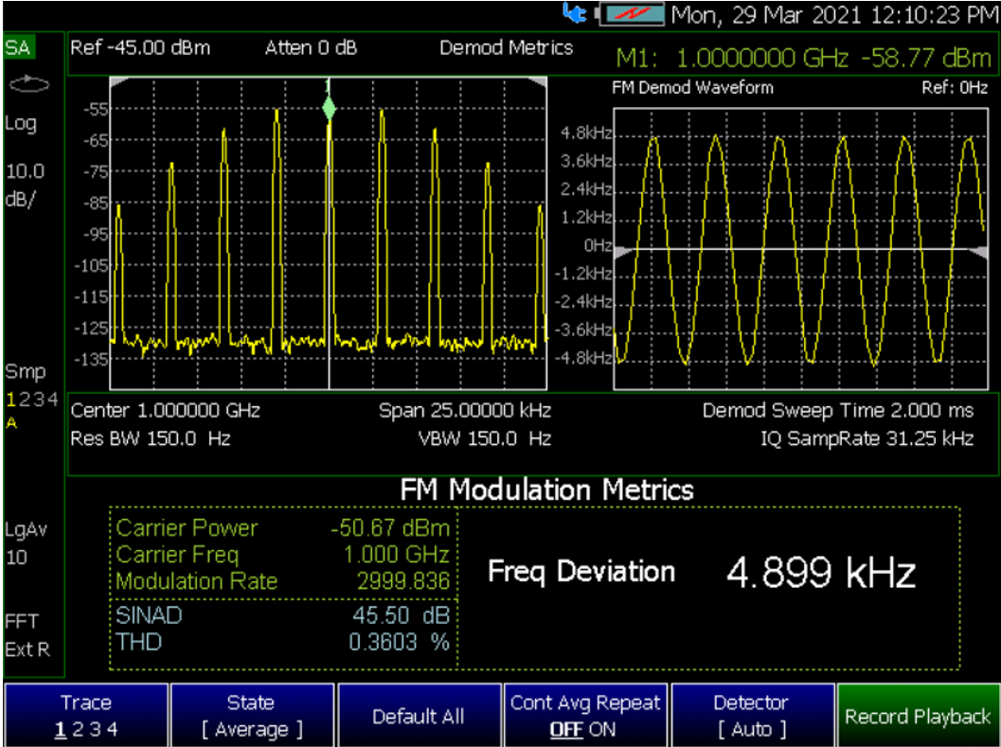Screen dimensions: 1001x747
Task: Click the Atten 0 dB setting
Action: 311,48
